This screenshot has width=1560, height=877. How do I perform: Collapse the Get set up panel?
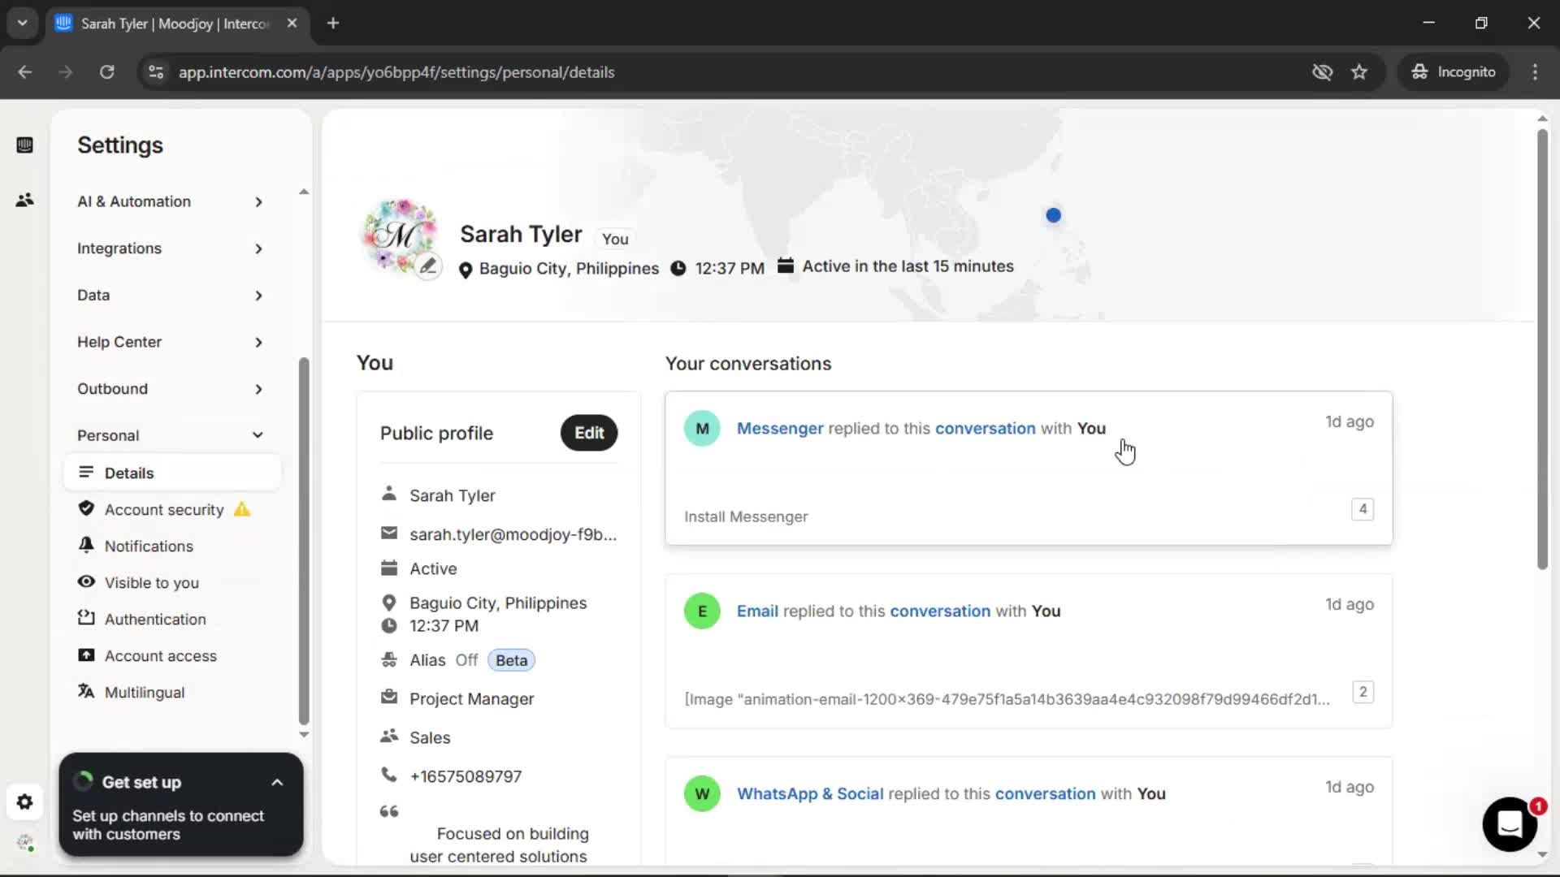coord(277,783)
